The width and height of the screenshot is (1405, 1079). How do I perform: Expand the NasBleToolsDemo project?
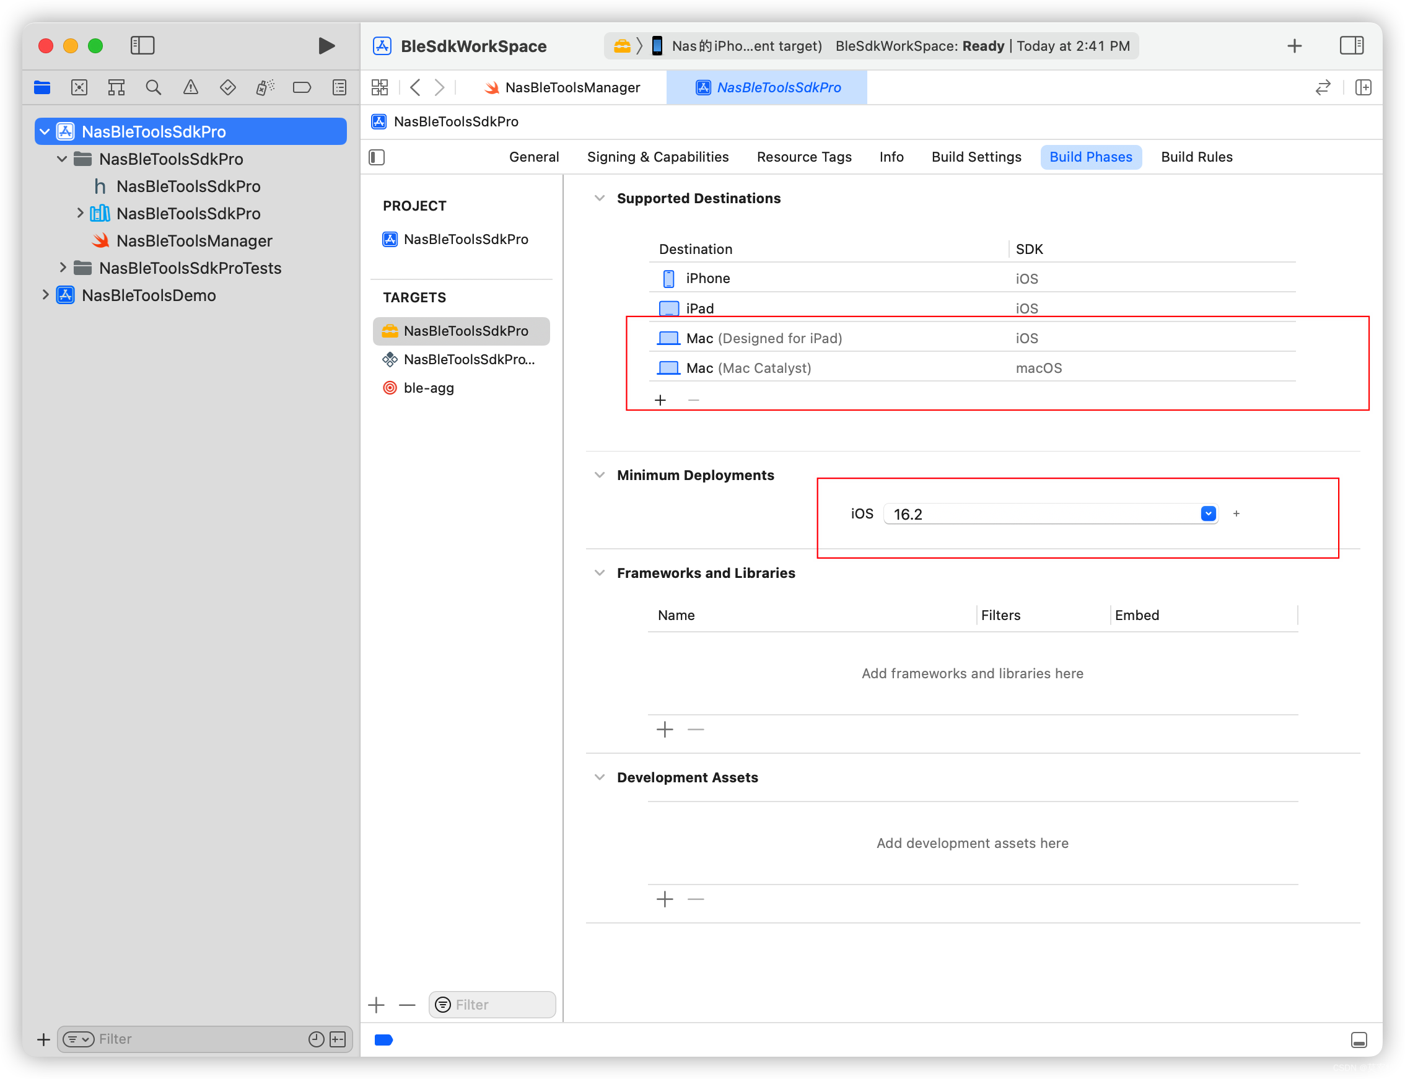pos(45,295)
